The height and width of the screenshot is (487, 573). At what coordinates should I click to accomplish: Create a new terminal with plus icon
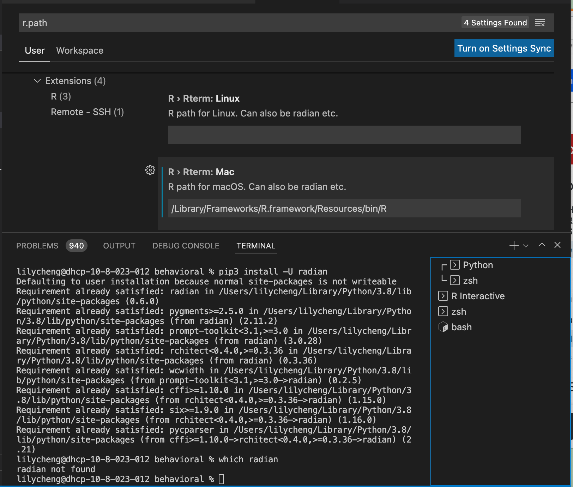pos(514,245)
